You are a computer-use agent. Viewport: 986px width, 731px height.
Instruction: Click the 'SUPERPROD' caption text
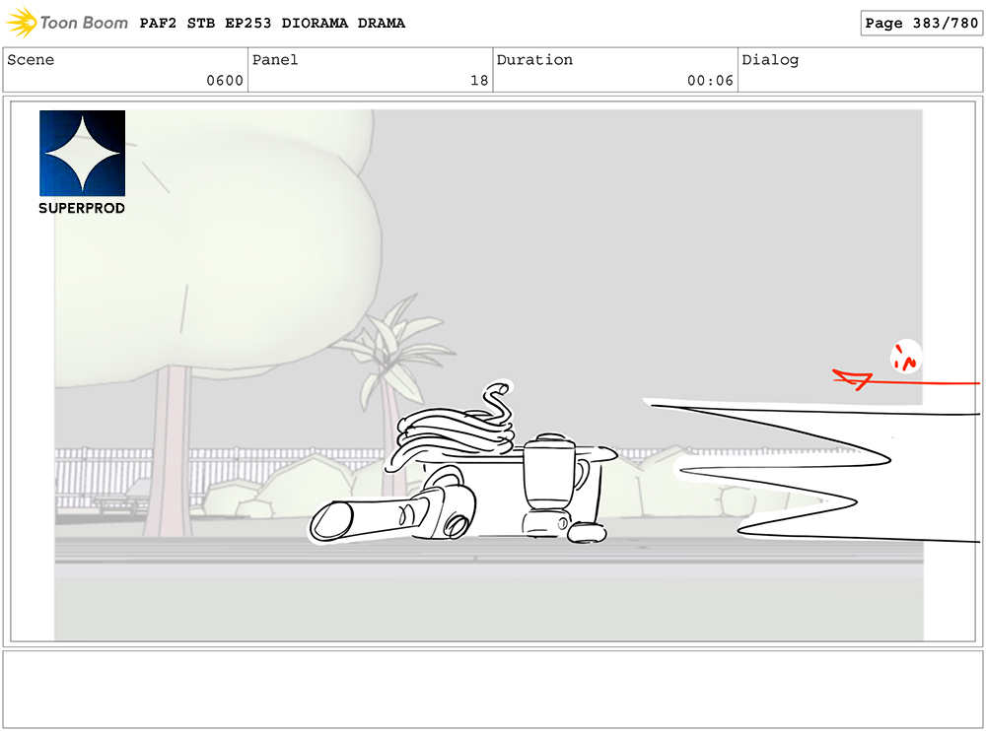(x=82, y=208)
